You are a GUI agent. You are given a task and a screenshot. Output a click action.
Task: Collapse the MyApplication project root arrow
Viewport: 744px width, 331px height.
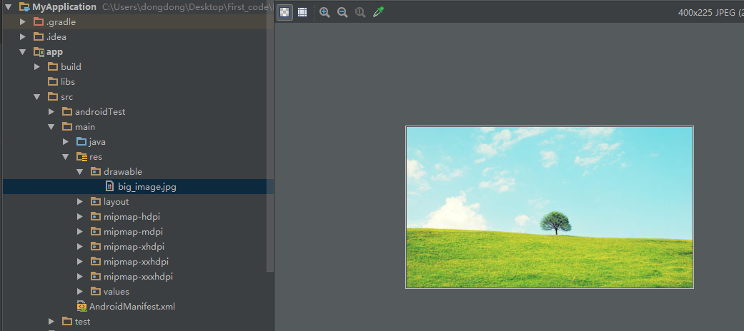pyautogui.click(x=8, y=7)
